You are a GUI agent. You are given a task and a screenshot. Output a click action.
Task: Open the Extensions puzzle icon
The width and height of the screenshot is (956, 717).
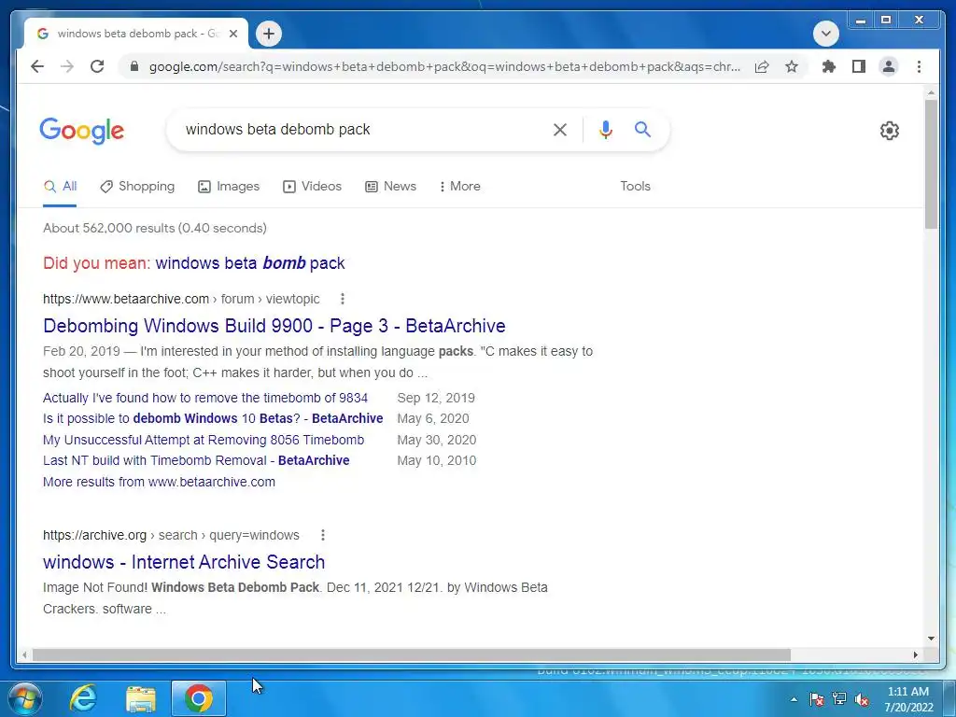(829, 66)
